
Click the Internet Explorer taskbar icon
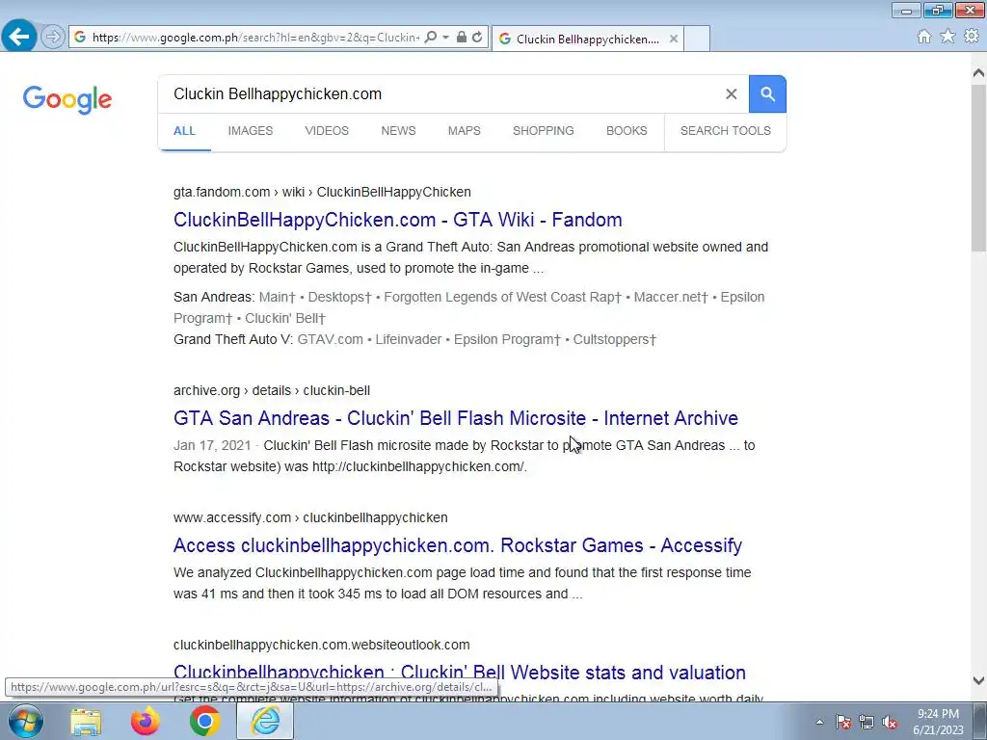click(265, 722)
